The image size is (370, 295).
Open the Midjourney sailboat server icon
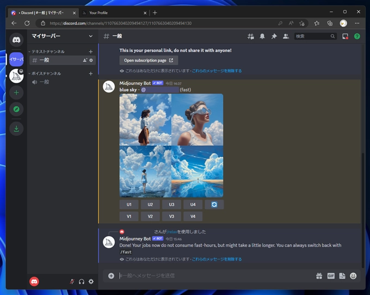(16, 76)
